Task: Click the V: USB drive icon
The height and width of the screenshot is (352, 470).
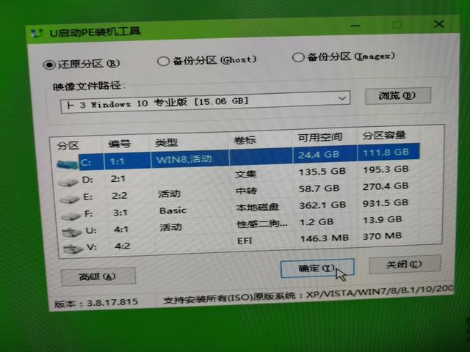Action: [73, 249]
